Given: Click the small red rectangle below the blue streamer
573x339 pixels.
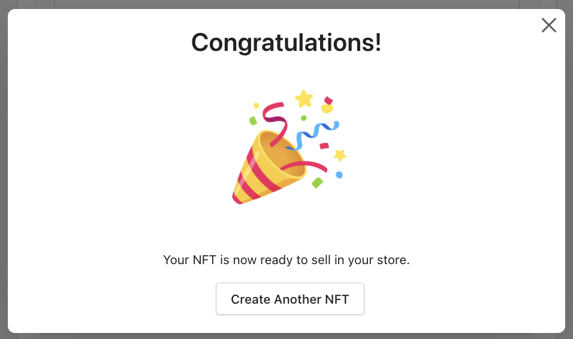Looking at the screenshot, I should [324, 145].
